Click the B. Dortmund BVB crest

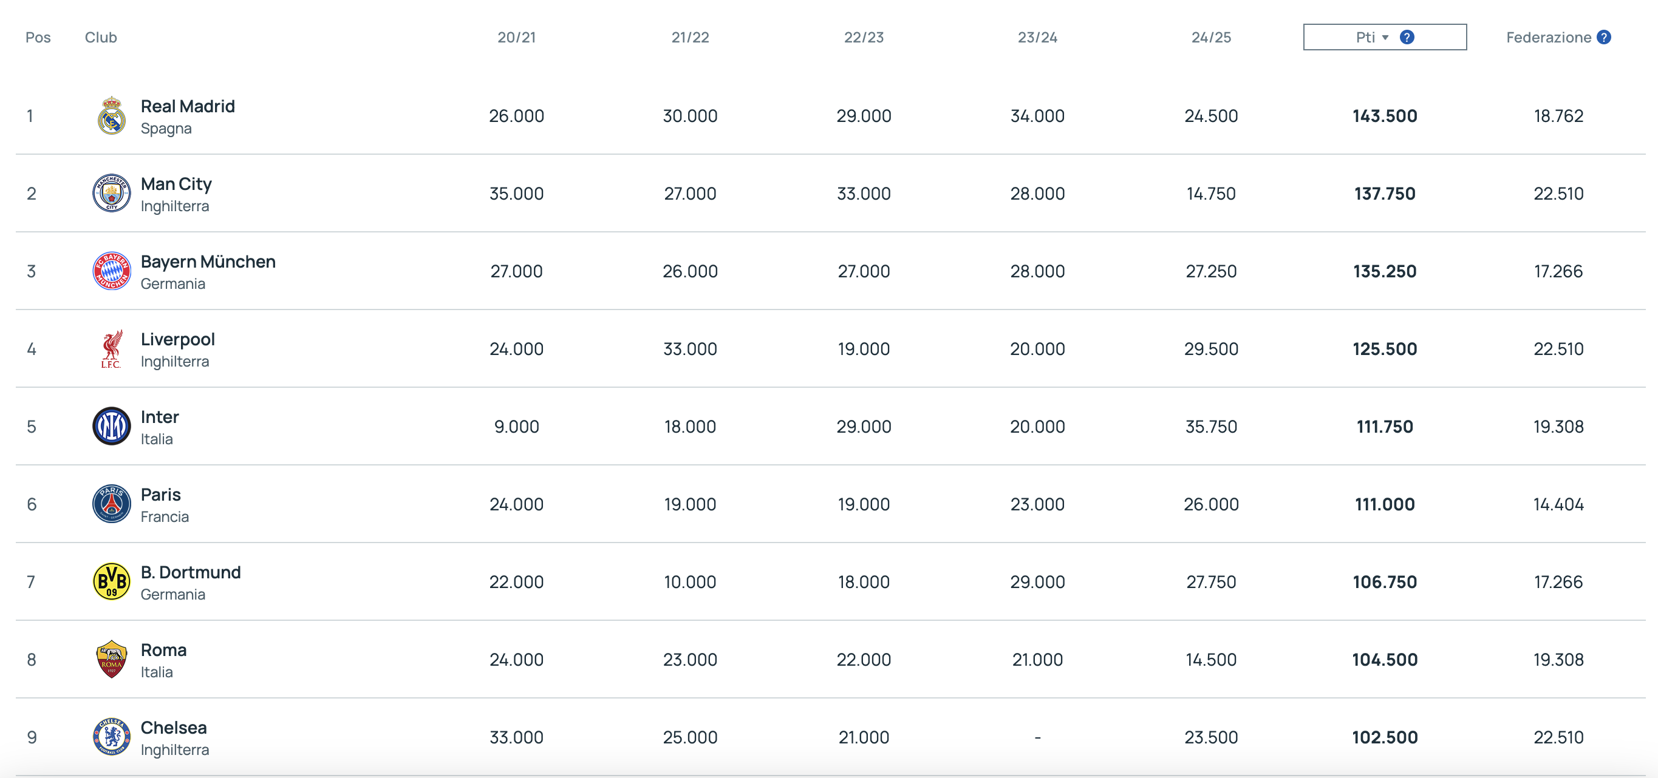[x=111, y=582]
